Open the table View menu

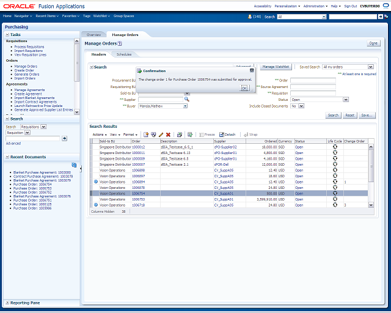[115, 134]
